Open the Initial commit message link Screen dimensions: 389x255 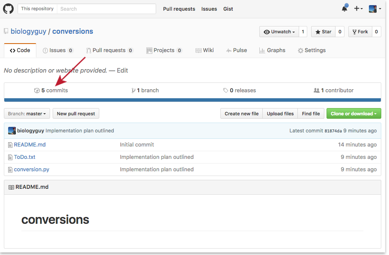137,144
